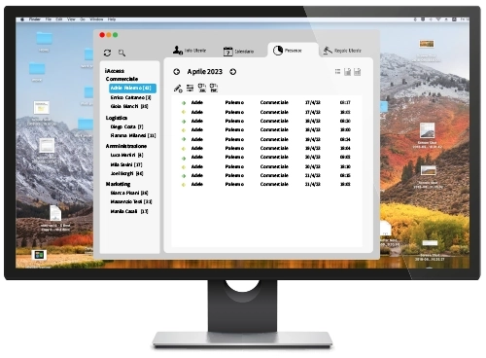Go to previous month with the left arrow
This screenshot has height=358, width=486.
pos(177,72)
